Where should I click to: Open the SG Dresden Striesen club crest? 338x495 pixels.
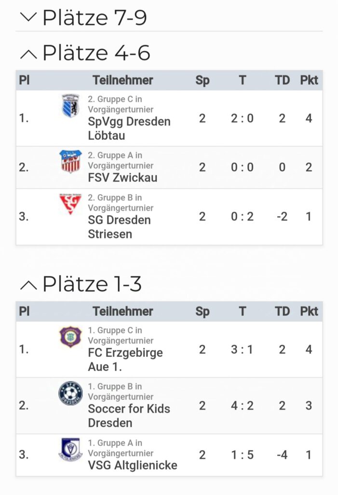(70, 204)
